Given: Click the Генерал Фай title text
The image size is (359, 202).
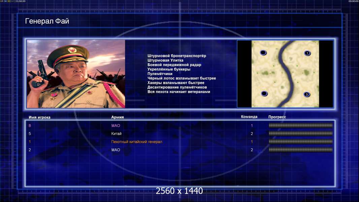Looking at the screenshot, I should 47,21.
